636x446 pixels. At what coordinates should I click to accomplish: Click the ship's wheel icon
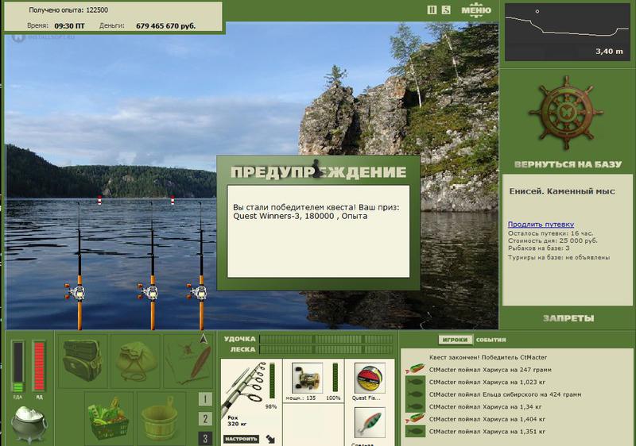[x=566, y=113]
